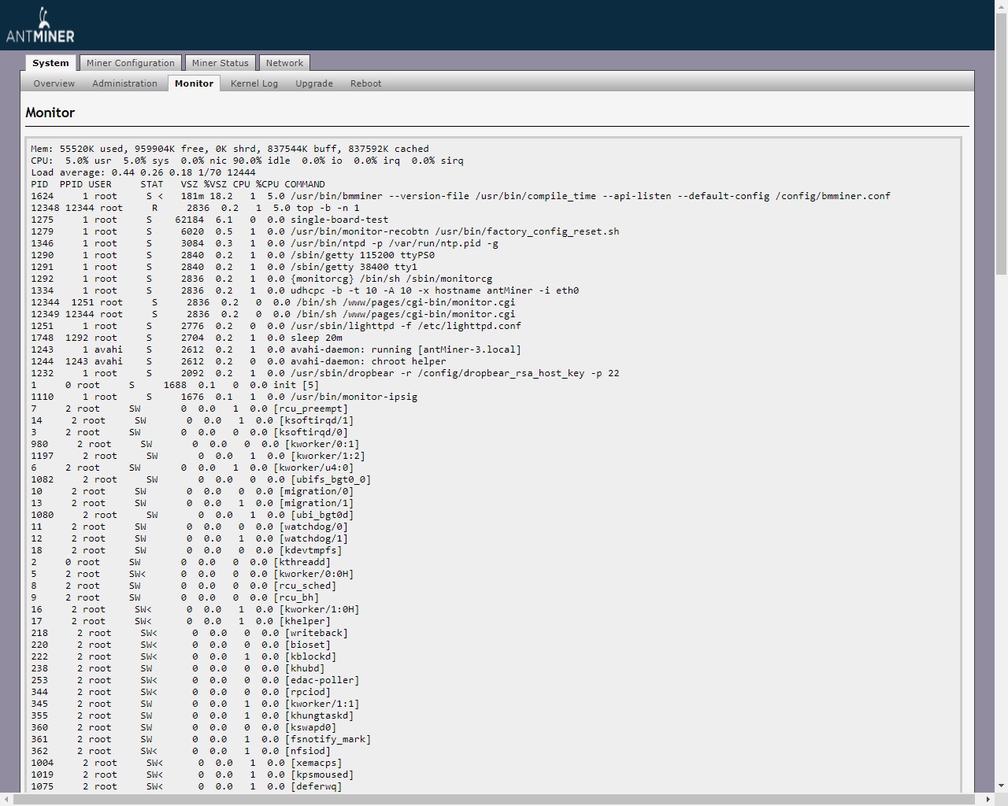Click the 'CPU: 5.0% usr' line
Viewport: 1008px width, 806px height.
point(247,161)
